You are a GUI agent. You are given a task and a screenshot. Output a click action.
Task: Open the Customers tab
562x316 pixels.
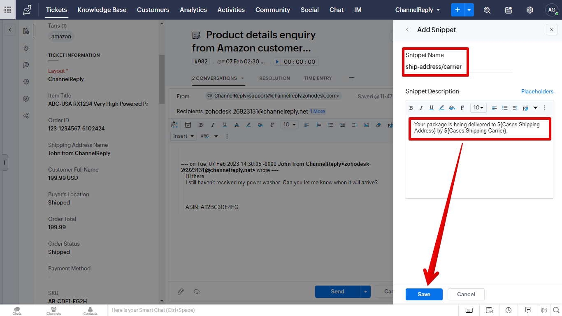tap(153, 10)
